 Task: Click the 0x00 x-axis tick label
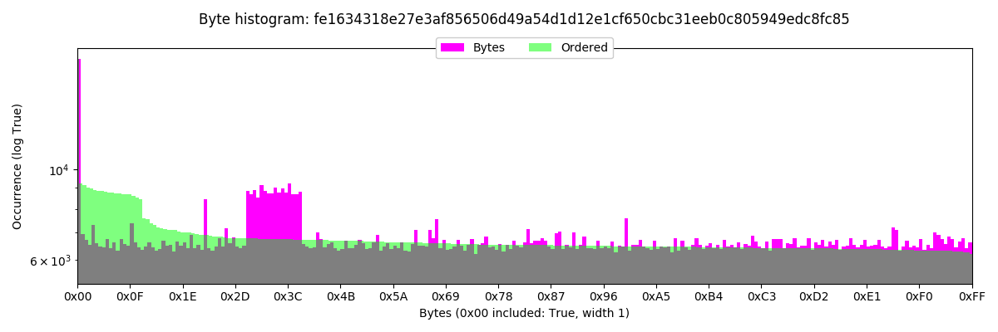[x=78, y=296]
